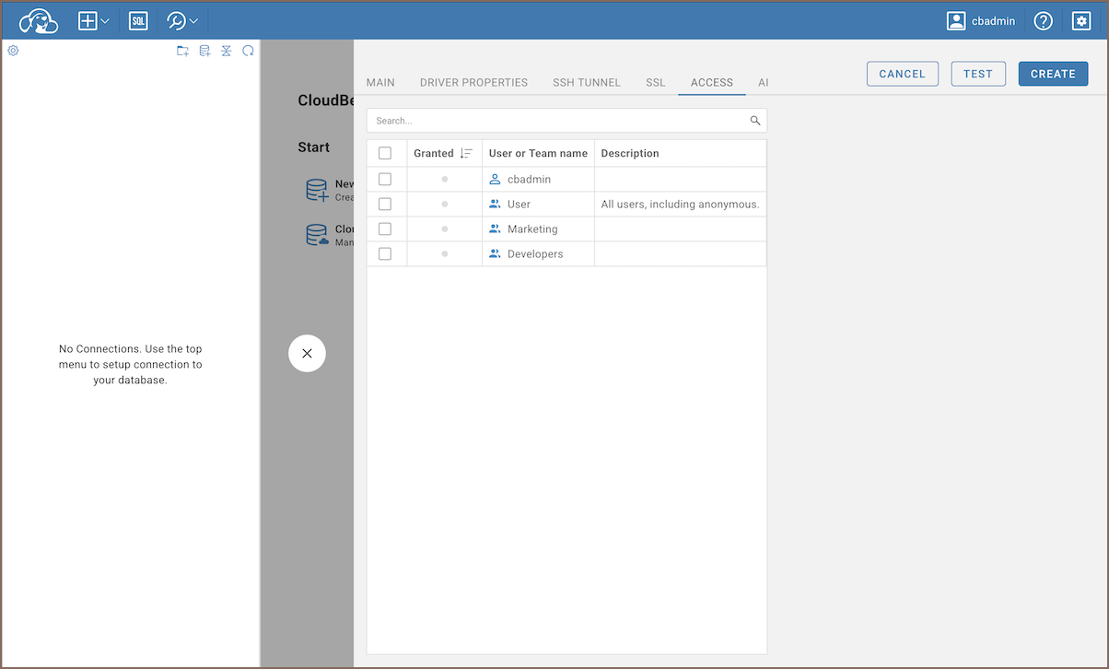Viewport: 1109px width, 669px height.
Task: Sort by the Granted column
Action: [466, 153]
